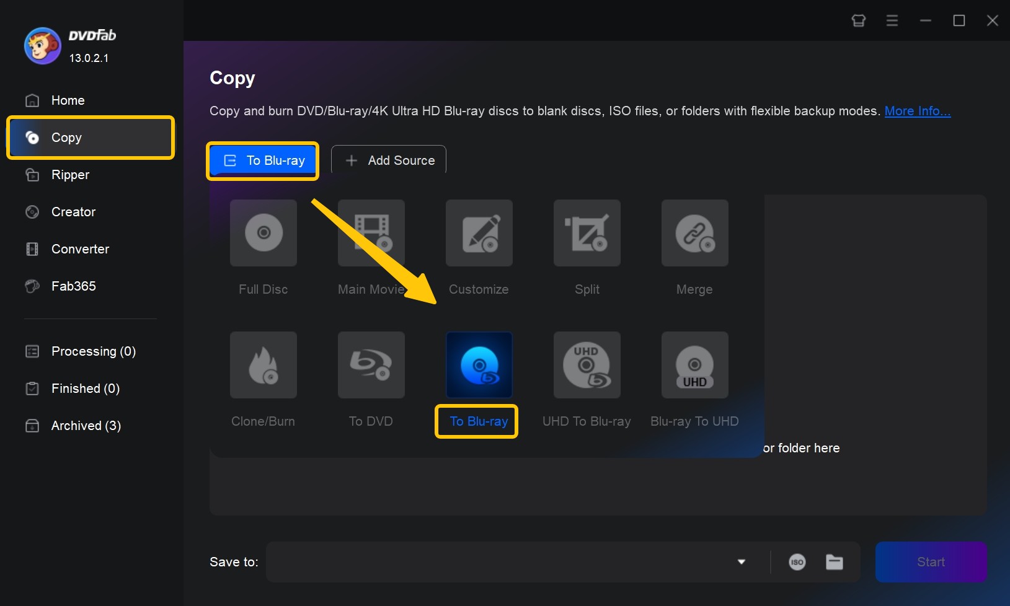This screenshot has width=1010, height=606.
Task: Select the UHD To Blu-ray mode
Action: point(587,379)
